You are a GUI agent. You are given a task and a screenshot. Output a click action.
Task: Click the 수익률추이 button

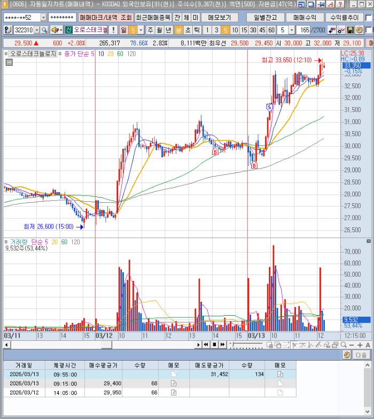pos(345,18)
